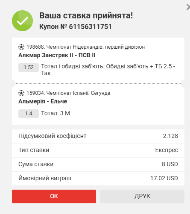Select the 1.52 odds badge
Screen dimensions: 190x214
(x=29, y=67)
